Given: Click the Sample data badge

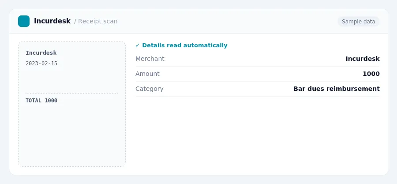Looking at the screenshot, I should pyautogui.click(x=358, y=22).
